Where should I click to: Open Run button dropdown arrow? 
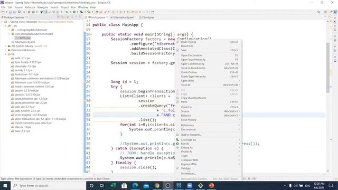pyautogui.click(x=78, y=12)
